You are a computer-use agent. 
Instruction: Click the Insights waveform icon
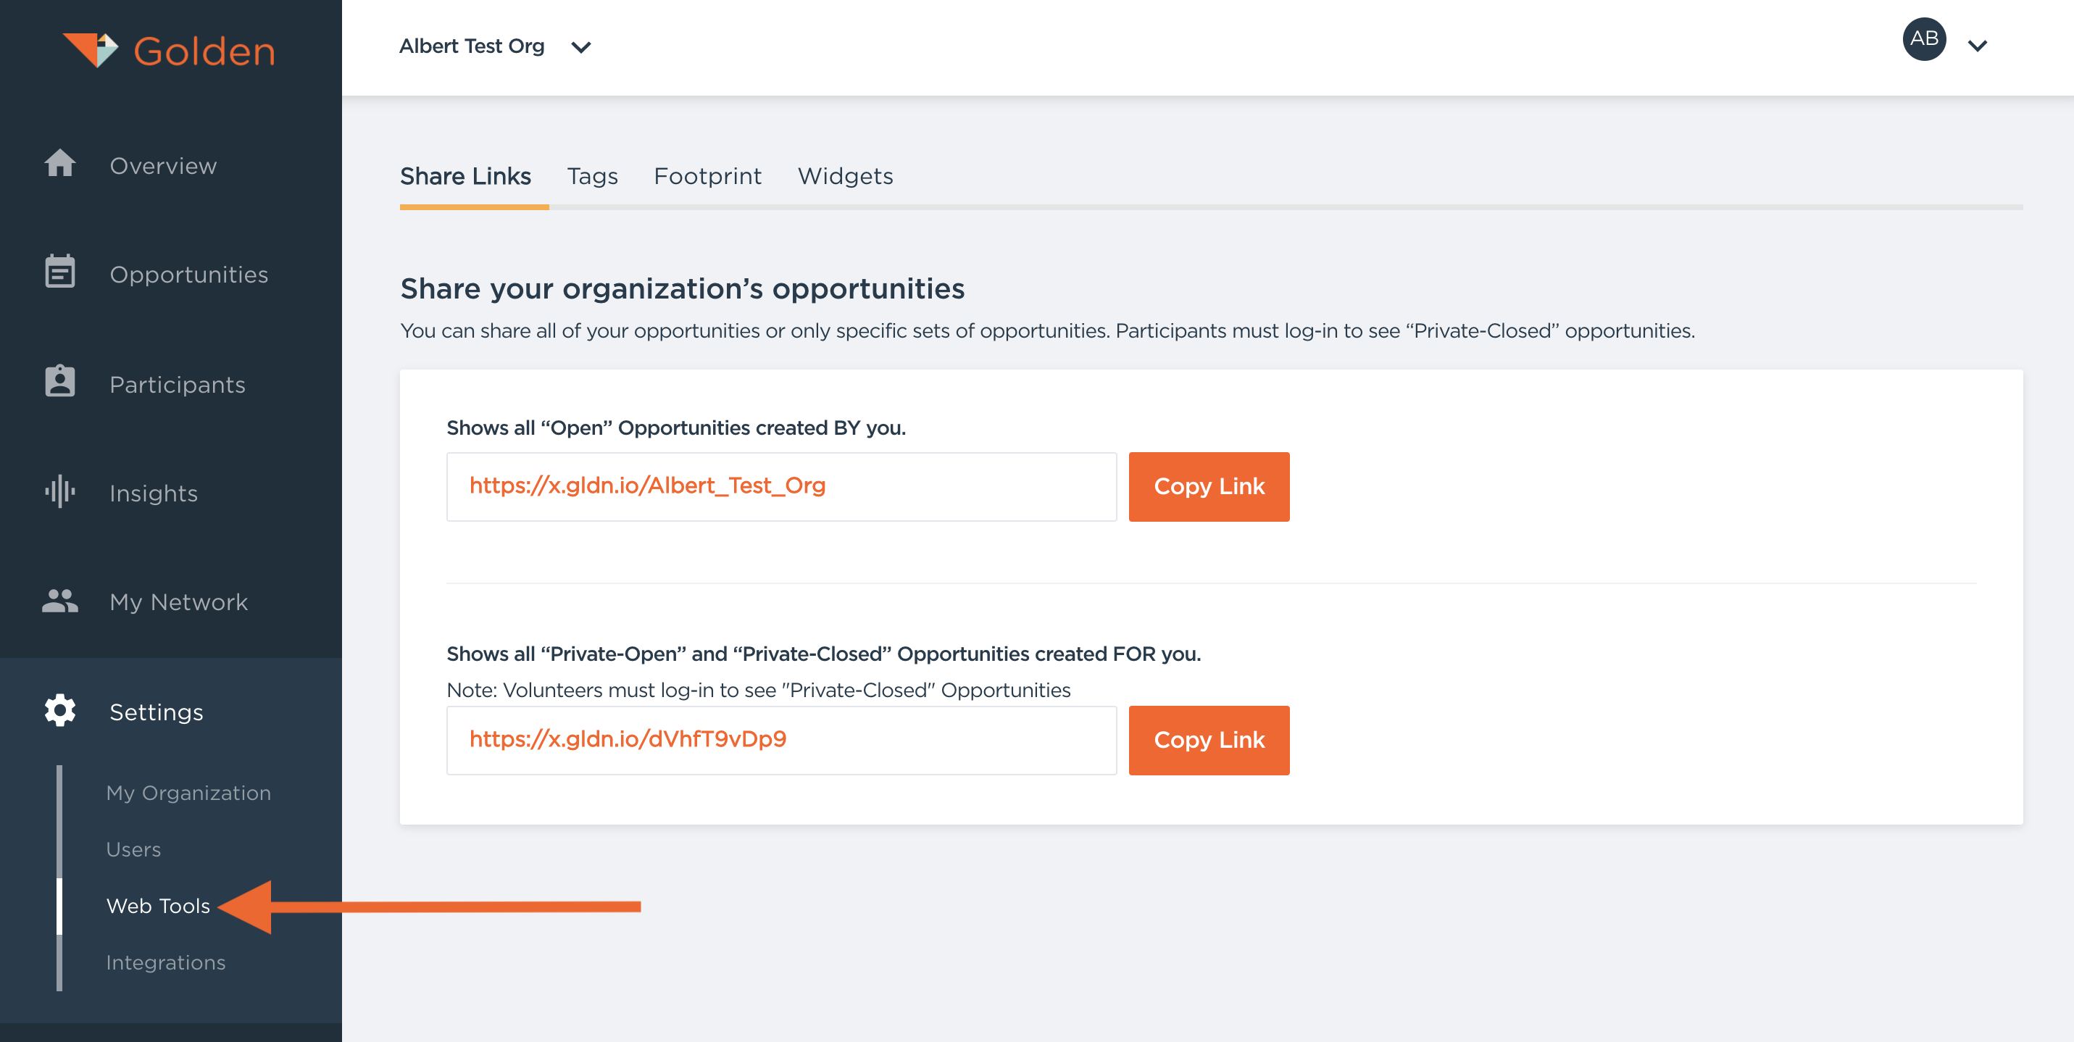[x=60, y=491]
